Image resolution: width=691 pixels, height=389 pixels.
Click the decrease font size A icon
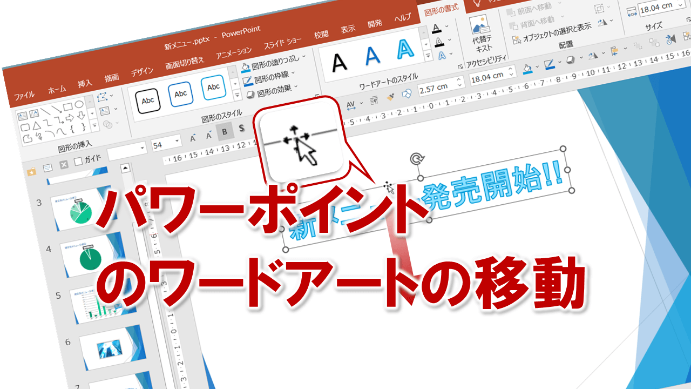click(x=208, y=136)
